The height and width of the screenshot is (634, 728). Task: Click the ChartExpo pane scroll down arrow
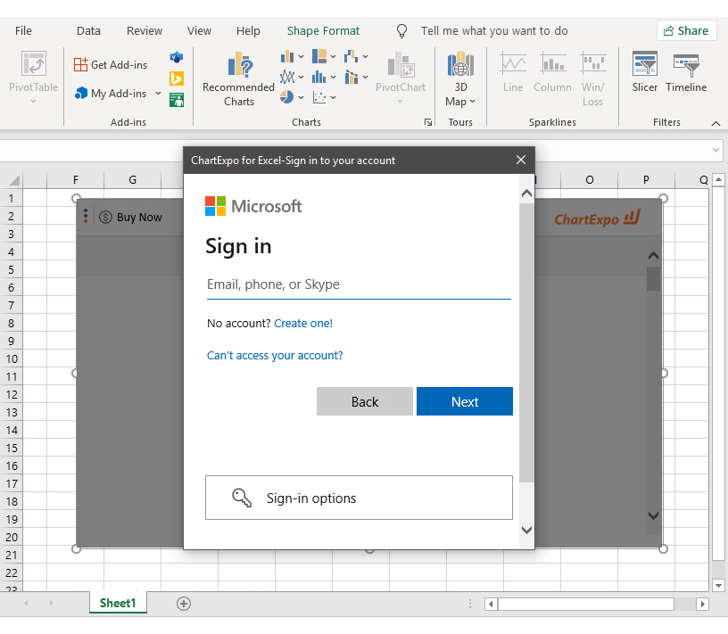653,515
